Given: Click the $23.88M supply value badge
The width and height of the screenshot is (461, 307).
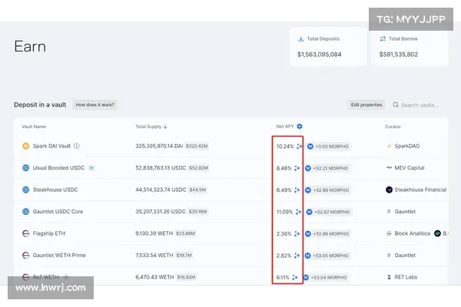Looking at the screenshot, I should pyautogui.click(x=185, y=233).
